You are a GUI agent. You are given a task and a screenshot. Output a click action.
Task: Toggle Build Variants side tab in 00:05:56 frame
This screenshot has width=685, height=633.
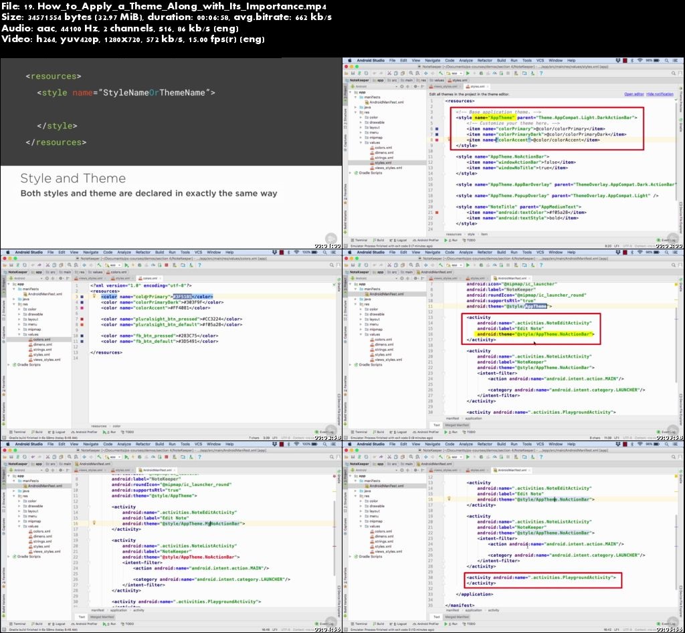[x=345, y=606]
